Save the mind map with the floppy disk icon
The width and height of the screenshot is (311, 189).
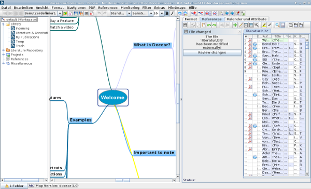click(x=76, y=14)
